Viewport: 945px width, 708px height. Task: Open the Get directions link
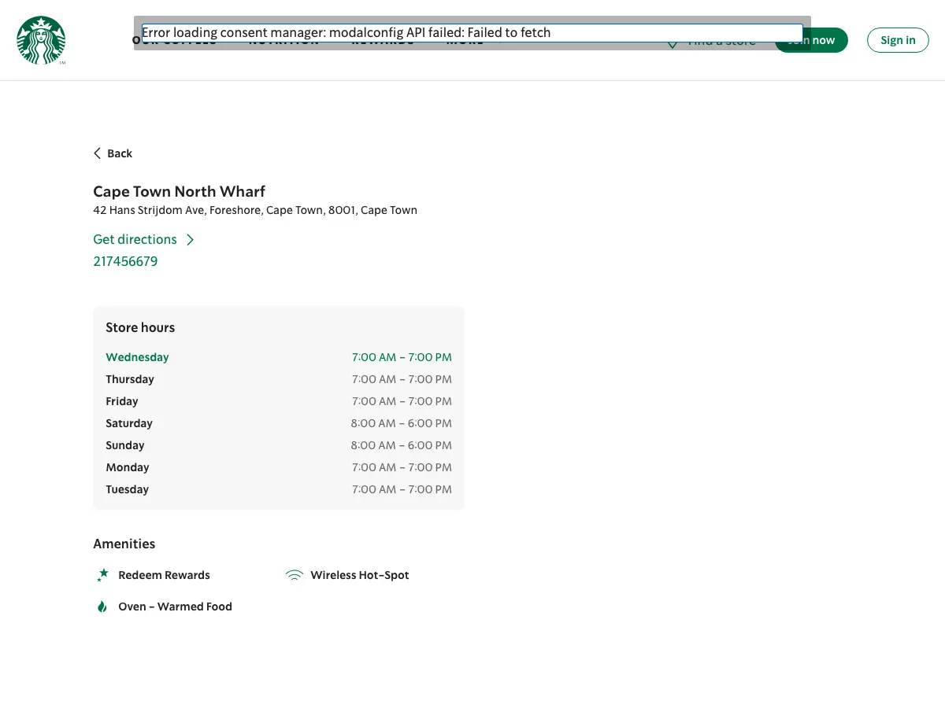(143, 239)
